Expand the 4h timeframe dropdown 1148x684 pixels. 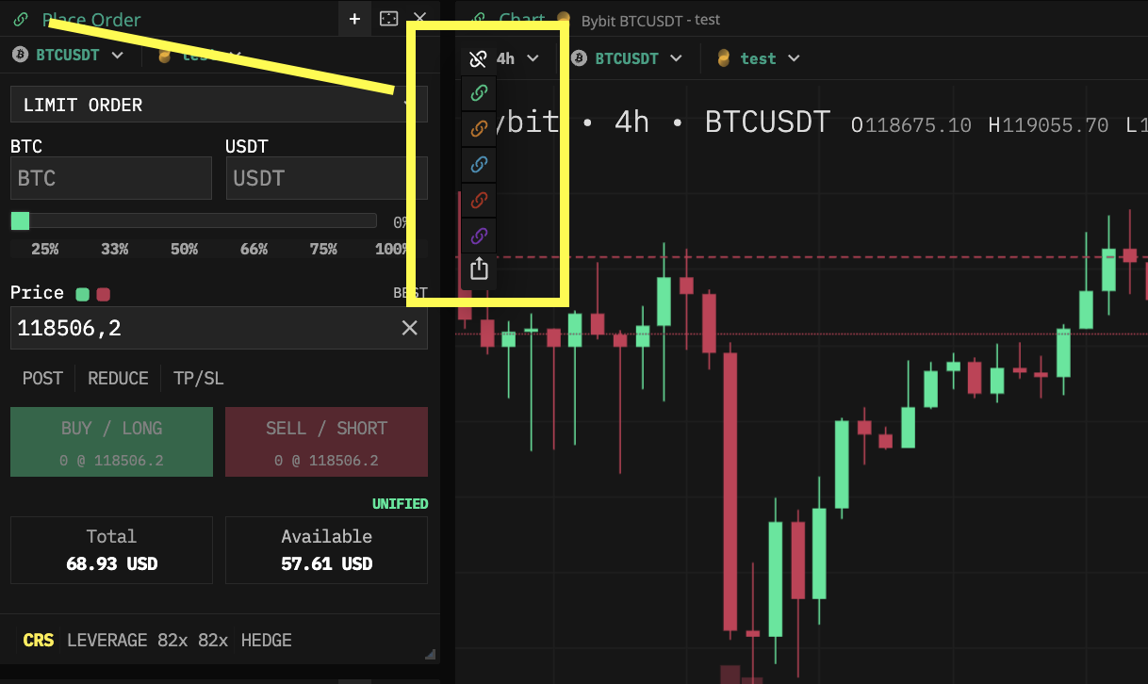[x=517, y=58]
